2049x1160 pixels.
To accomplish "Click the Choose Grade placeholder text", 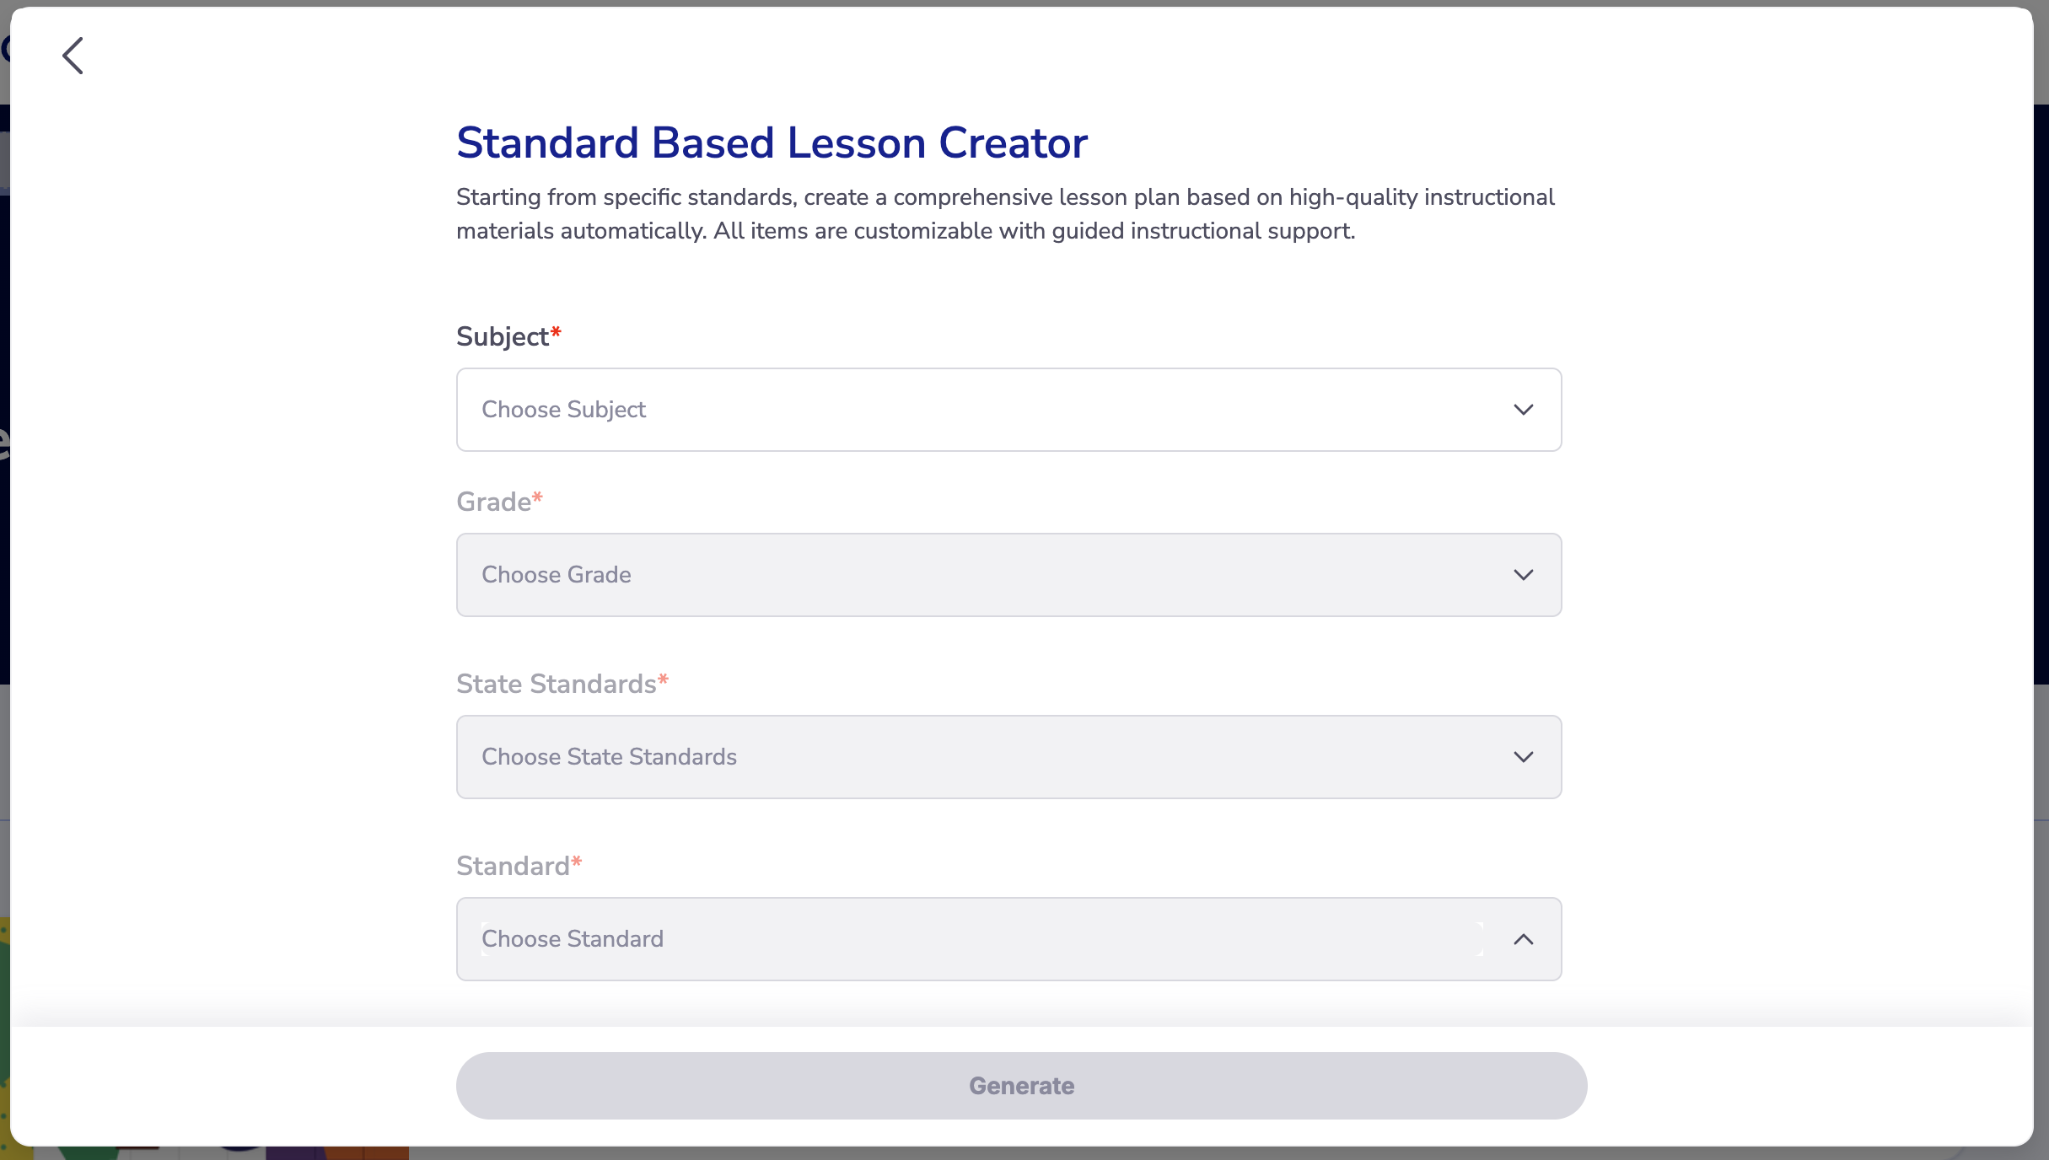I will coord(556,575).
